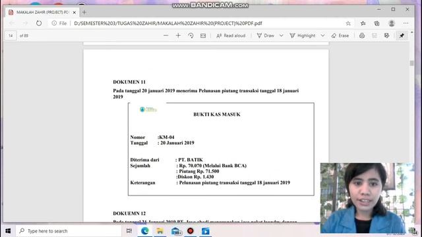Zoom in the PDF with the plus icon
422x237 pixels.
tap(178, 36)
